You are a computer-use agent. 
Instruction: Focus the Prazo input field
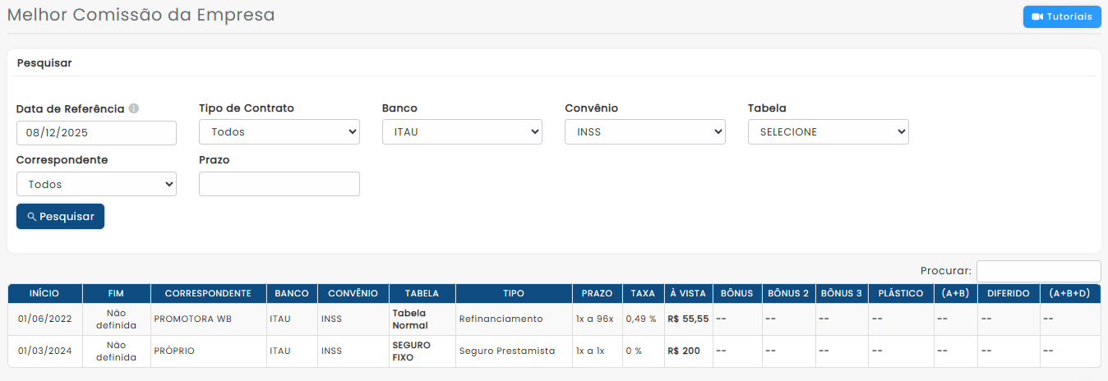click(x=279, y=185)
